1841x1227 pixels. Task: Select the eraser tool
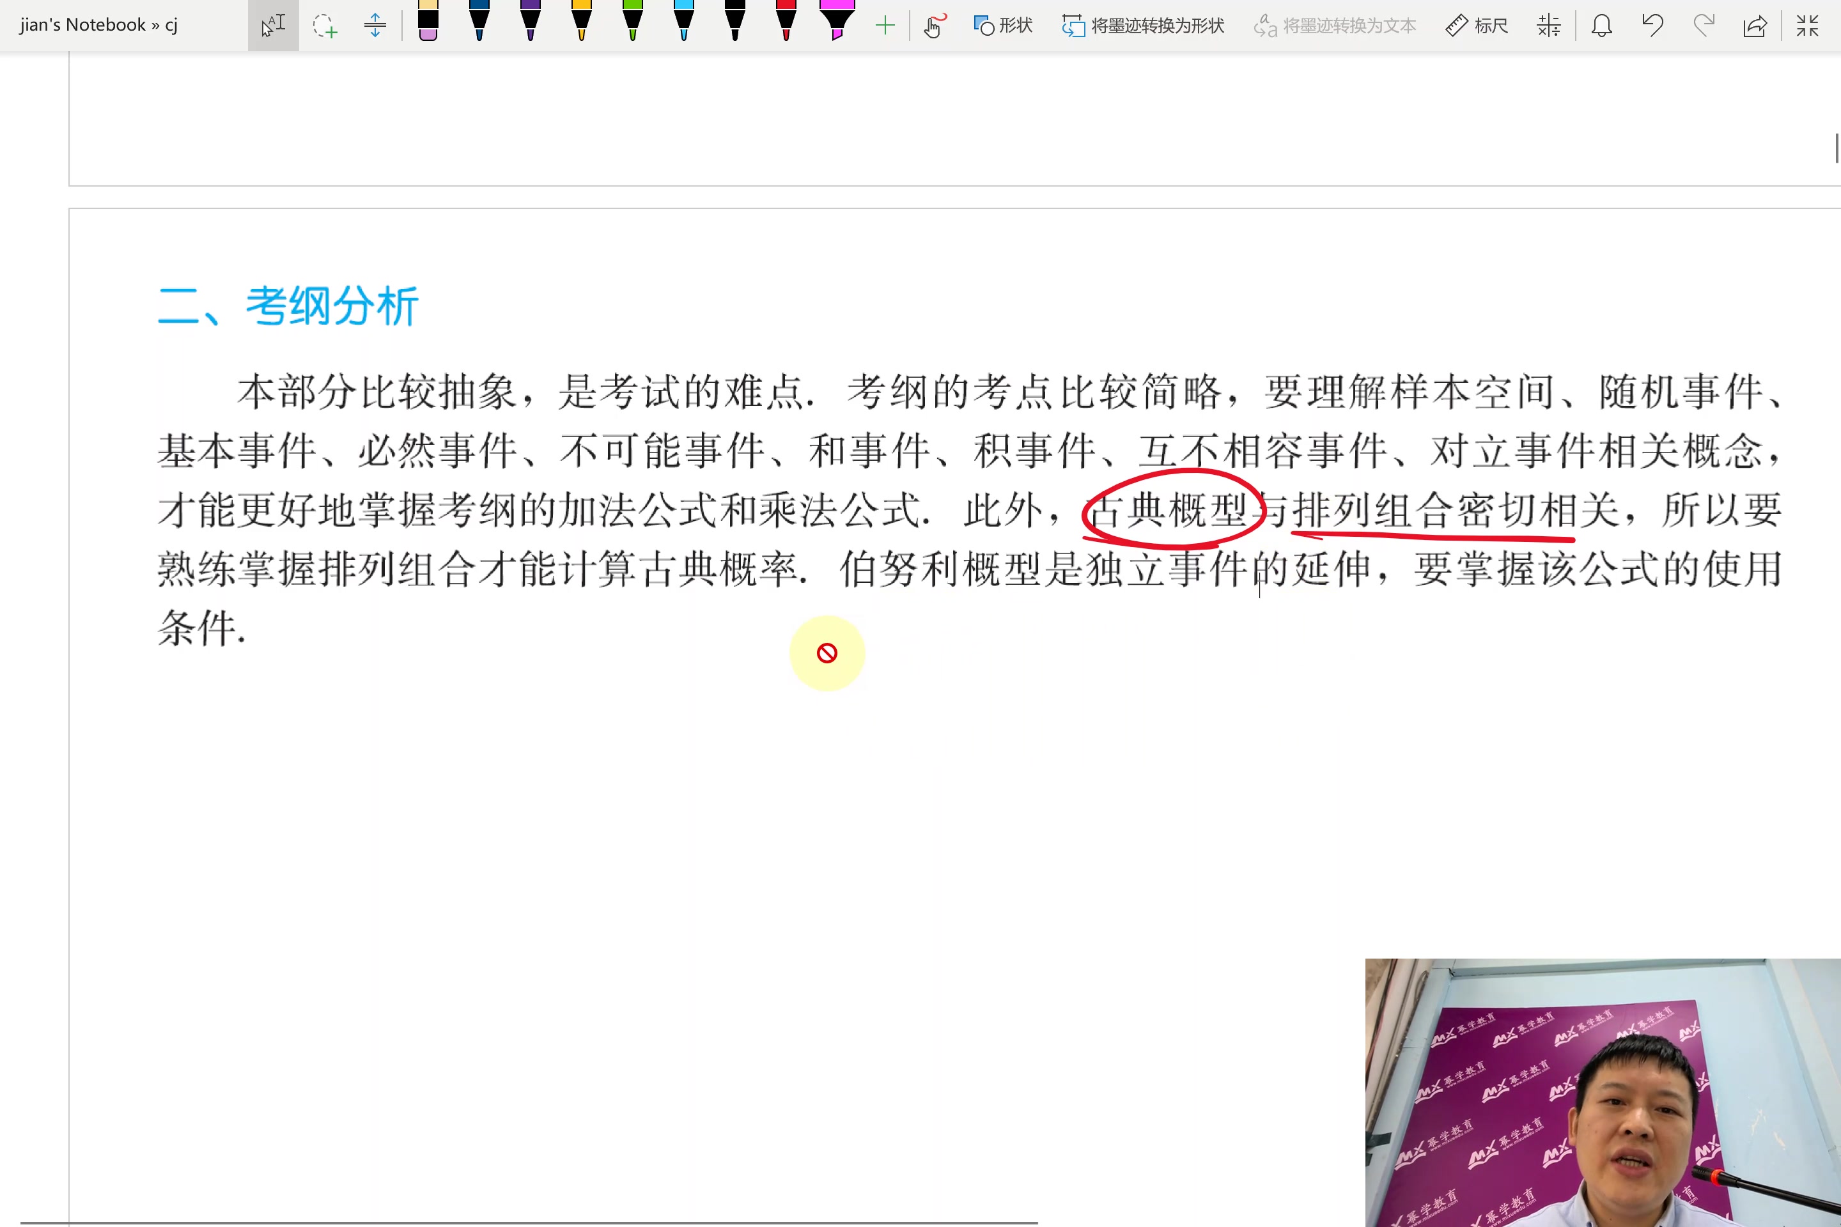(428, 22)
